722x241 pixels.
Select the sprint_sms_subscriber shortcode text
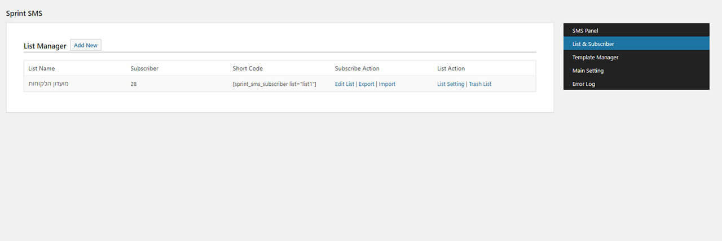[274, 84]
